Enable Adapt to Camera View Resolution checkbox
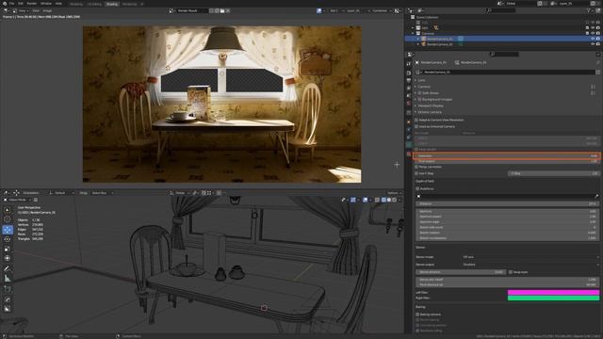This screenshot has width=603, height=339. click(416, 120)
